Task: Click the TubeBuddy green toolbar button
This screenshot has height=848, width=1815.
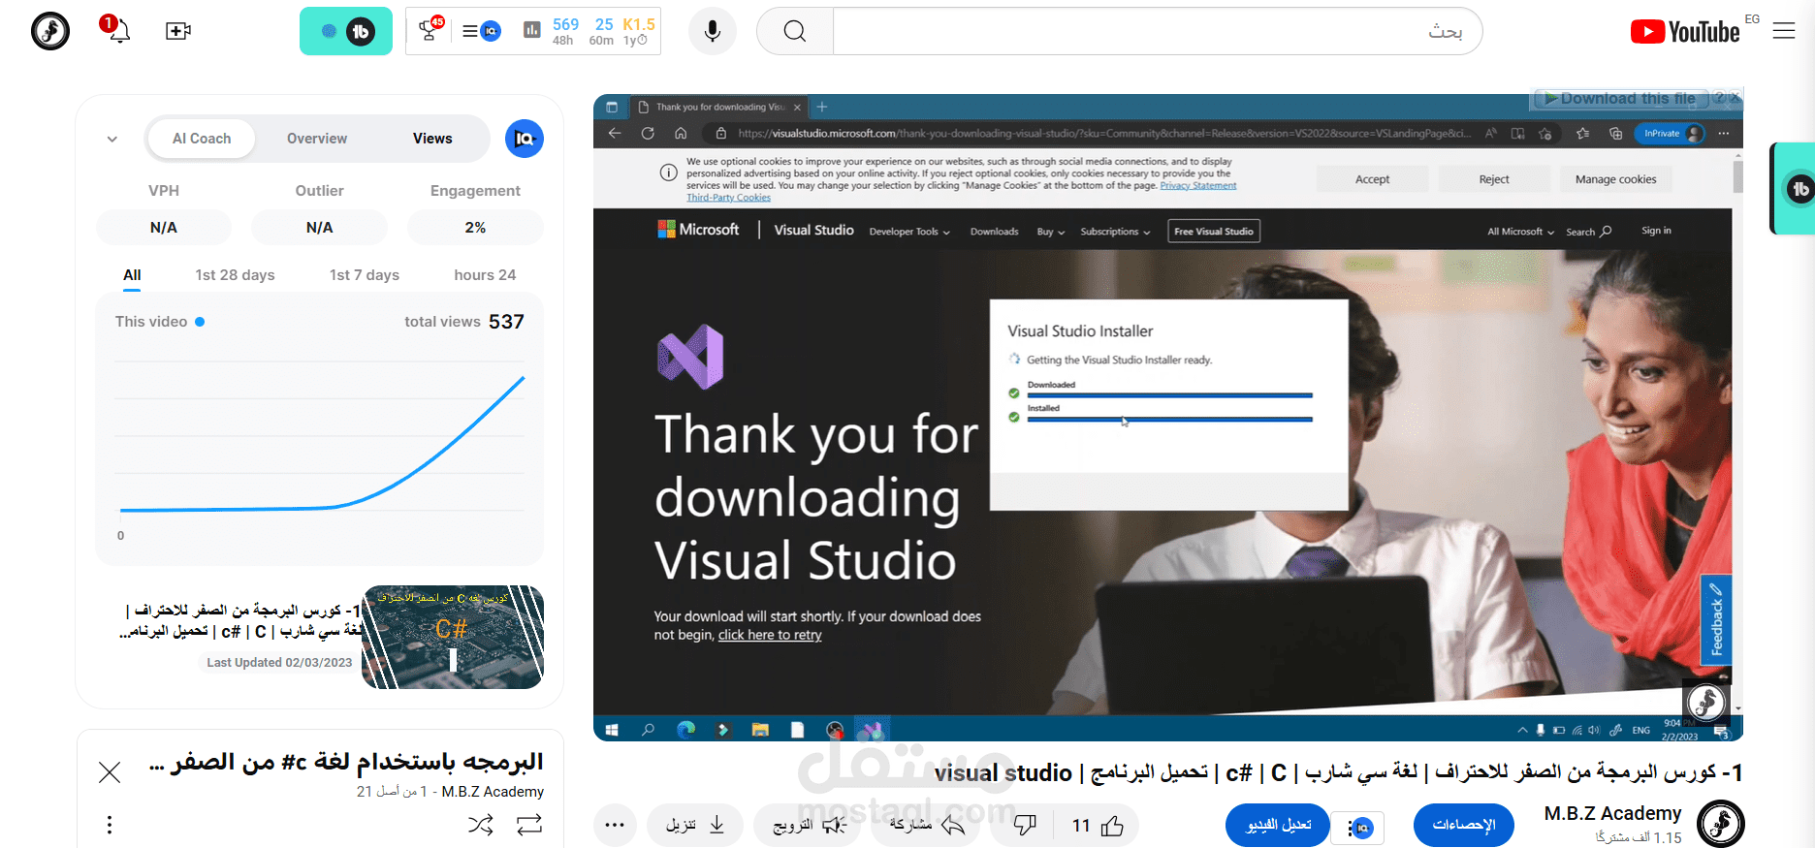Action: pos(346,31)
